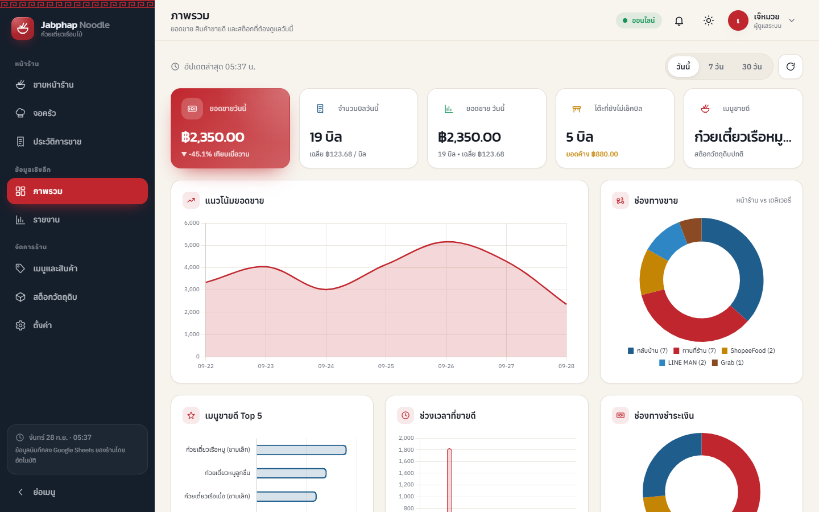819x512 pixels.
Task: Toggle the LINE MAN (2) legend entry
Action: coord(682,363)
